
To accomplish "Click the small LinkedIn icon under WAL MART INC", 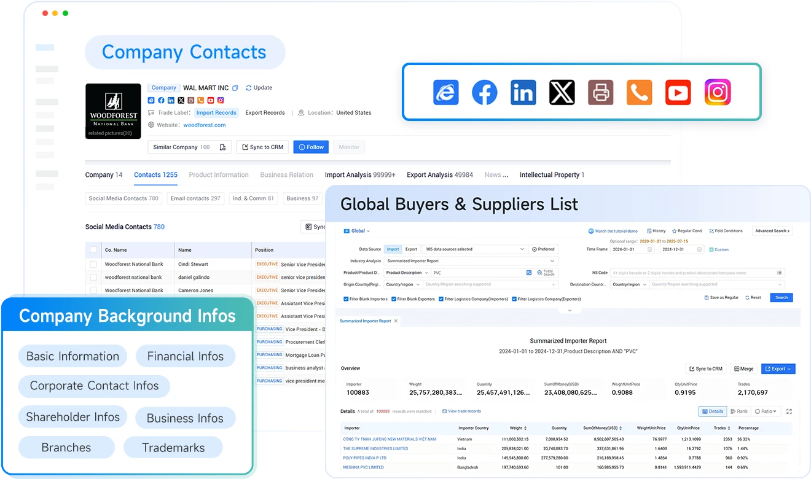I will pos(171,100).
